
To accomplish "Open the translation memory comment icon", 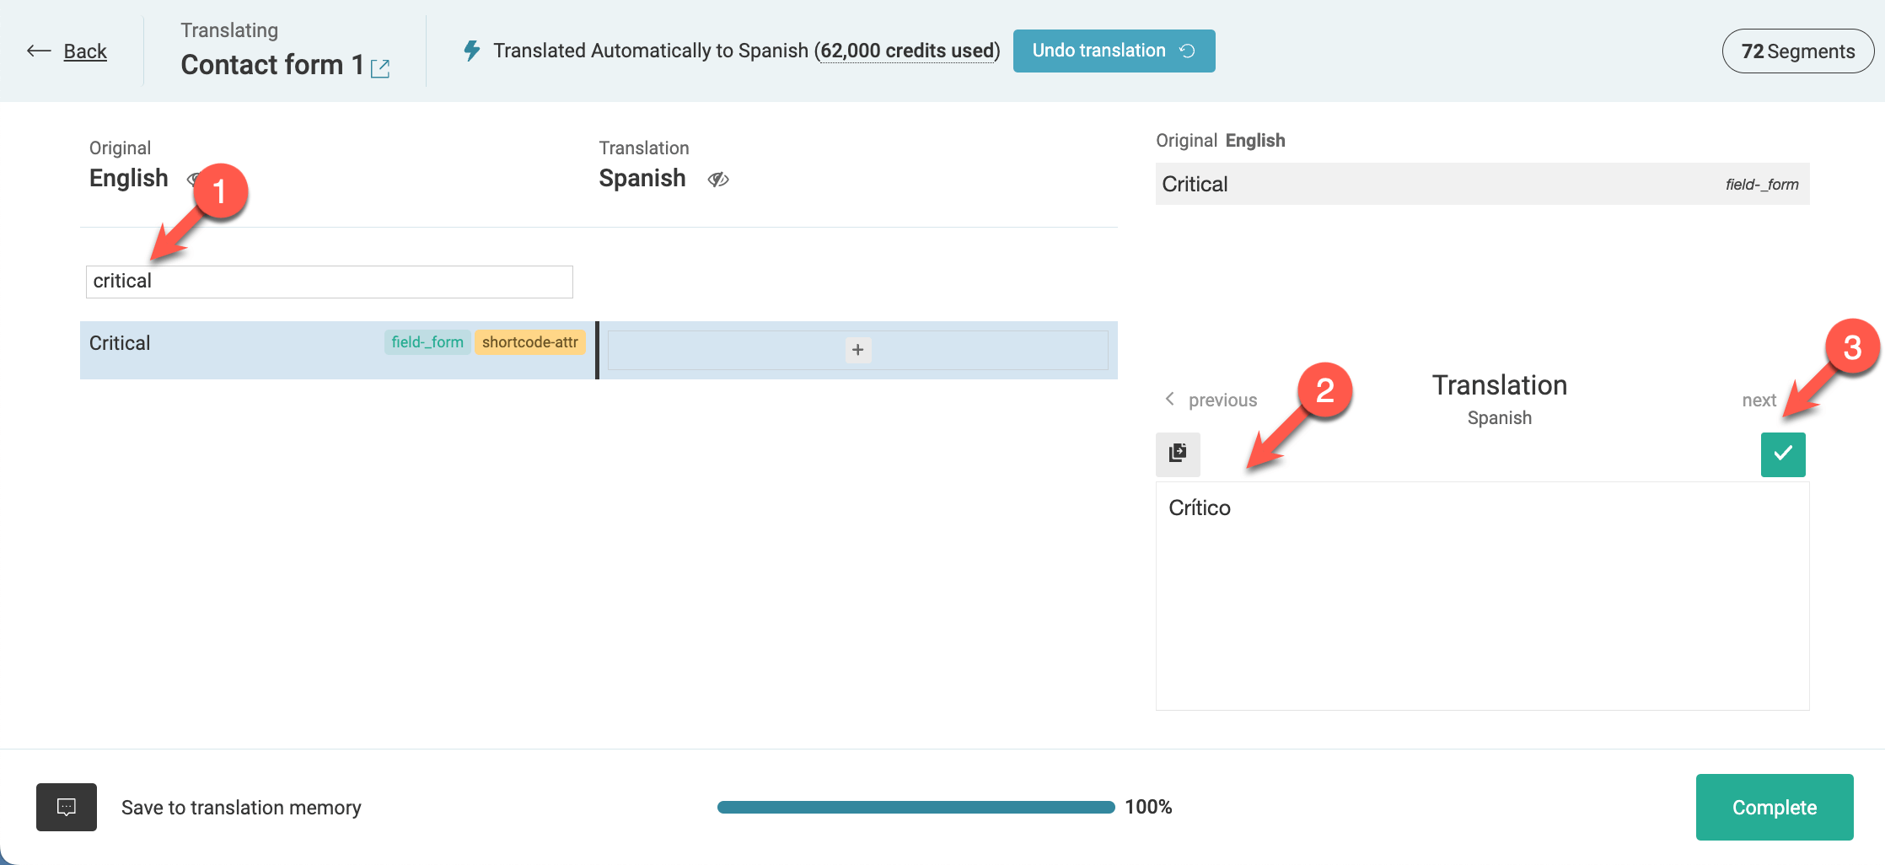I will 67,807.
